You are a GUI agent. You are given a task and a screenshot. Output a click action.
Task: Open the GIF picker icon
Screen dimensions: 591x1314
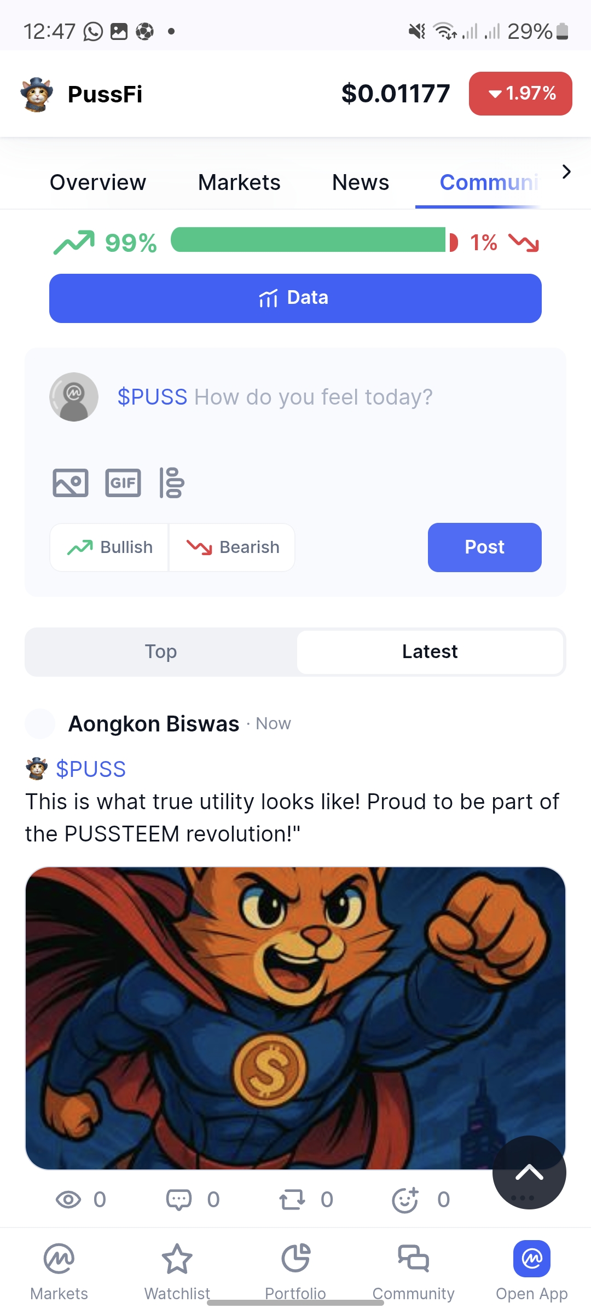tap(123, 483)
